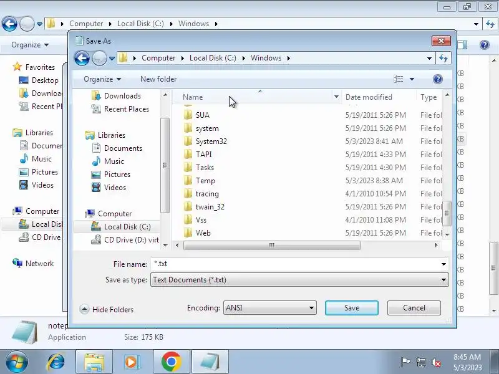499x374 pixels.
Task: Select Videos library in Save As pane
Action: point(115,188)
